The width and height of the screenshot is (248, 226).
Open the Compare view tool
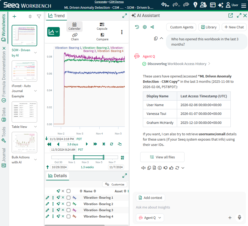tap(102, 37)
